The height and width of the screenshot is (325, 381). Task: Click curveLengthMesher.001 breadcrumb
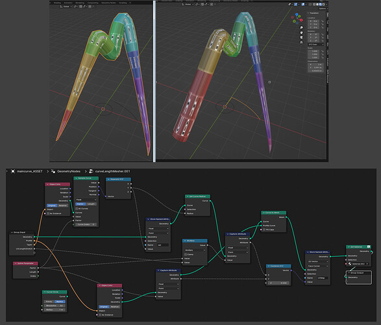click(112, 171)
